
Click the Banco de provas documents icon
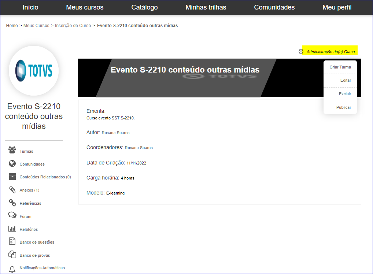(x=12, y=254)
